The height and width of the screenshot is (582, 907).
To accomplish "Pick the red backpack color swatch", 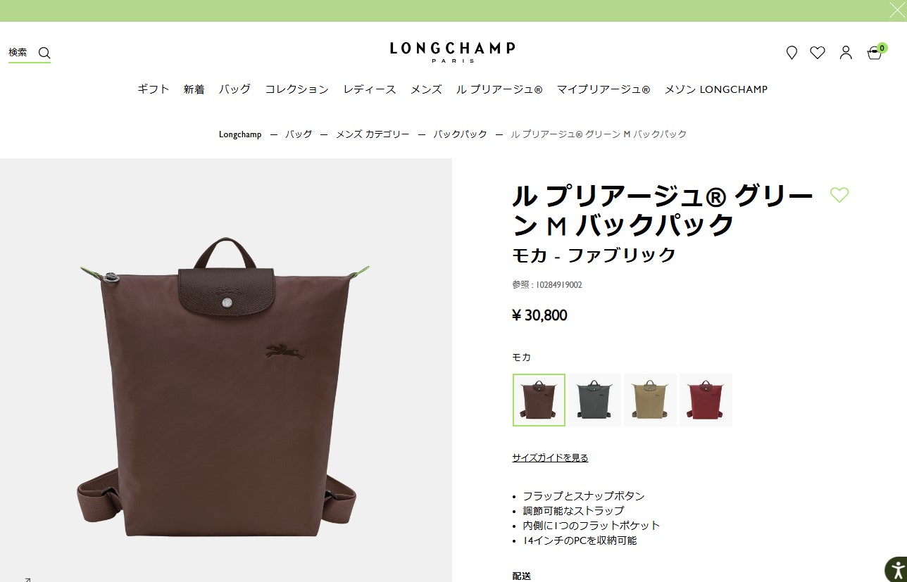I will click(706, 400).
